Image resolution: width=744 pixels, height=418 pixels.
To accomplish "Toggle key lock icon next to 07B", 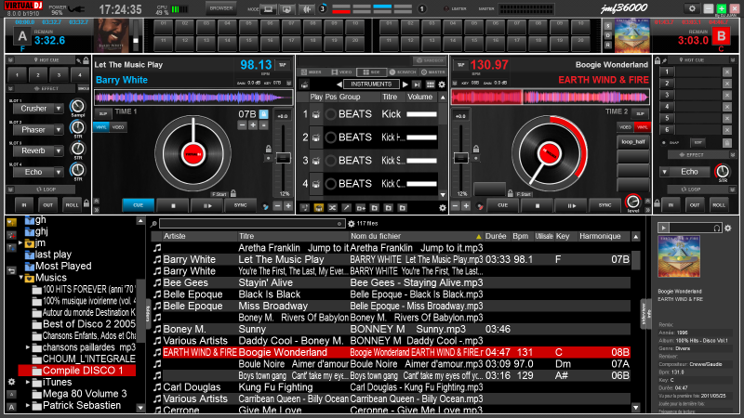I will [263, 114].
